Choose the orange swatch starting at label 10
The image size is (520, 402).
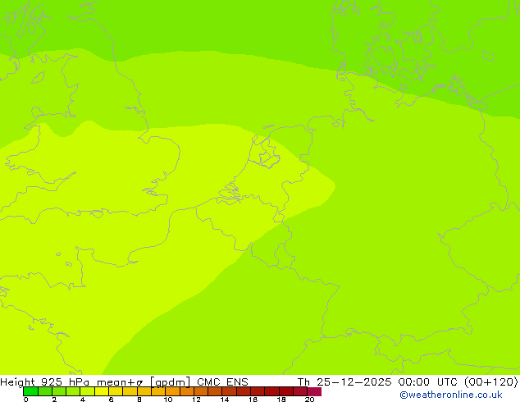[172, 391]
